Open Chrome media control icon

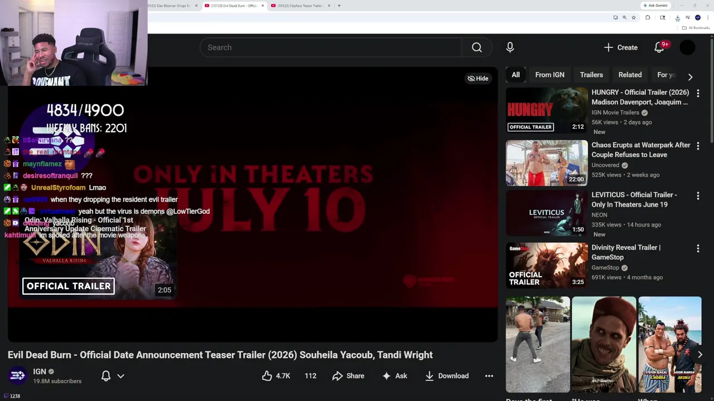coord(688,17)
